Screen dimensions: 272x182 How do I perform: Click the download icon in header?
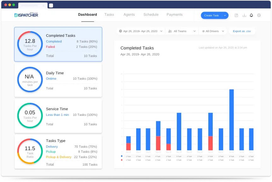244,15
